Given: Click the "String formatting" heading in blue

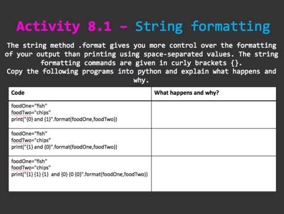Looking at the screenshot, I should click(203, 27).
